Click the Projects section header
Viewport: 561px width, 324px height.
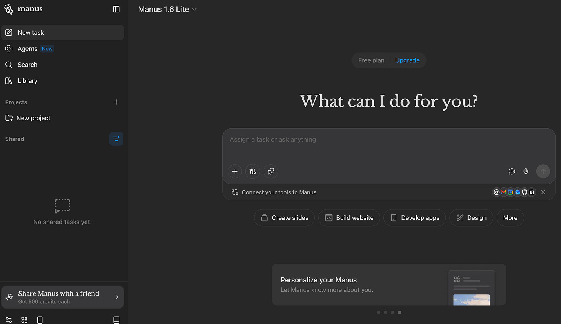pyautogui.click(x=16, y=102)
